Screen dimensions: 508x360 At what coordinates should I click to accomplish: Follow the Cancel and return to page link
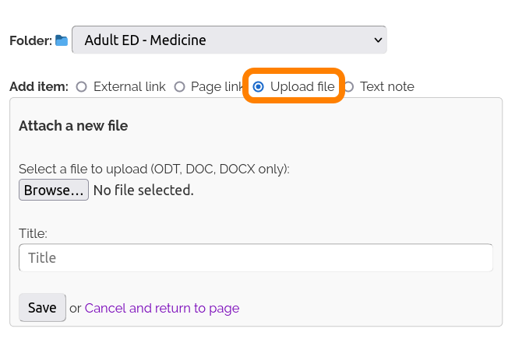point(162,309)
